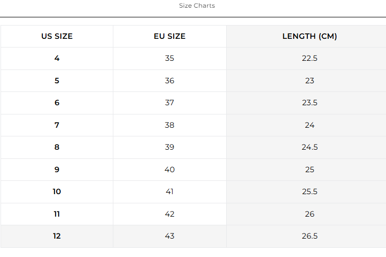This screenshot has height=257, width=386.
Task: Click the 26 length cell
Action: [x=309, y=214]
